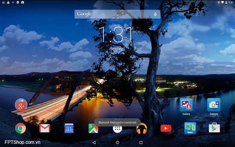Open the Google Play Store
This screenshot has width=235, height=147.
pyautogui.click(x=214, y=128)
